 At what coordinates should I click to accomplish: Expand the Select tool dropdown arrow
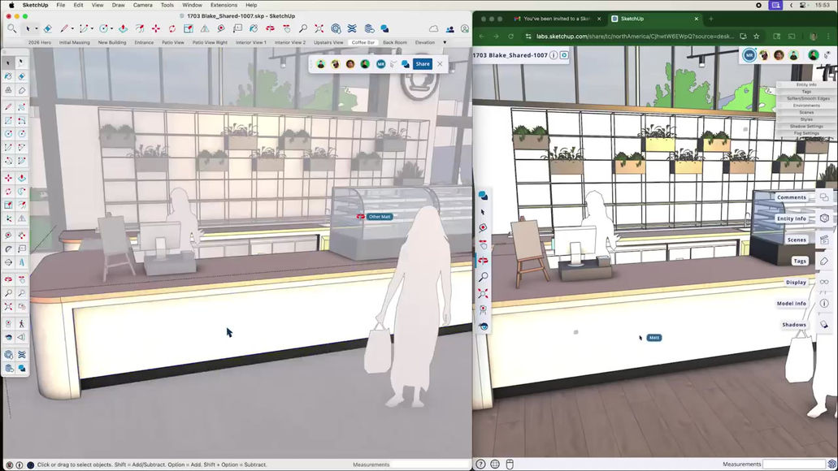(x=37, y=29)
